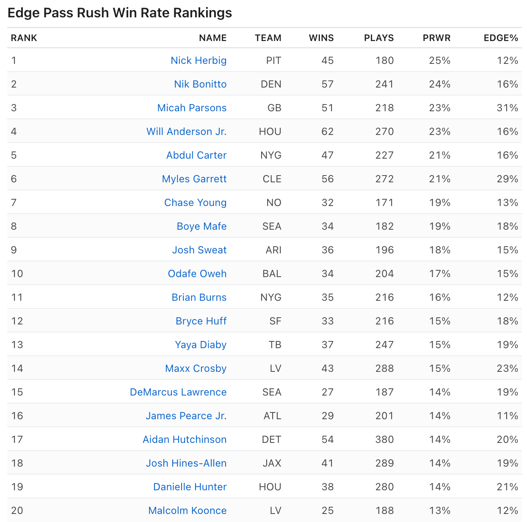Select Will Anderson Jr. link
Screen dimensions: 527x522
[186, 132]
